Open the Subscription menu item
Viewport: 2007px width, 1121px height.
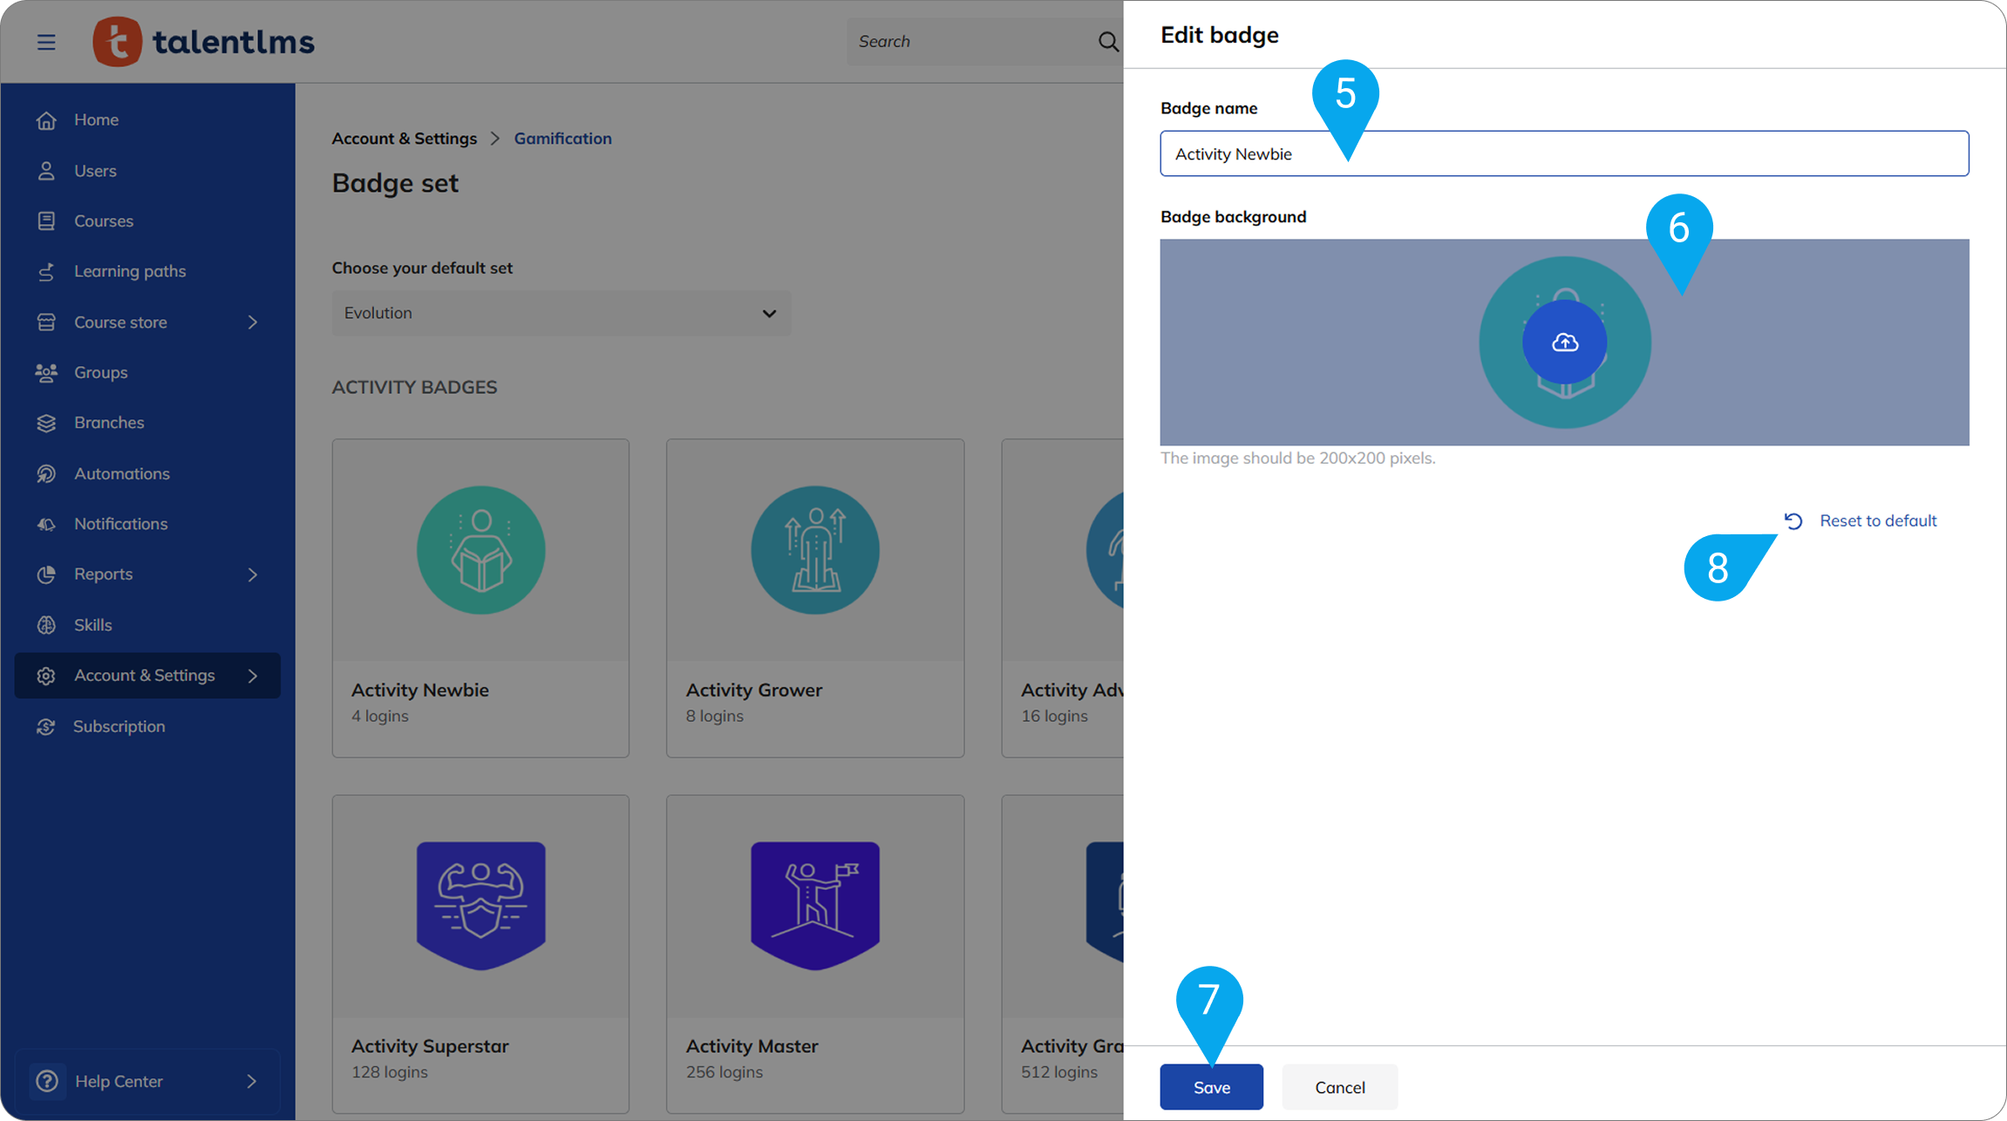119,726
